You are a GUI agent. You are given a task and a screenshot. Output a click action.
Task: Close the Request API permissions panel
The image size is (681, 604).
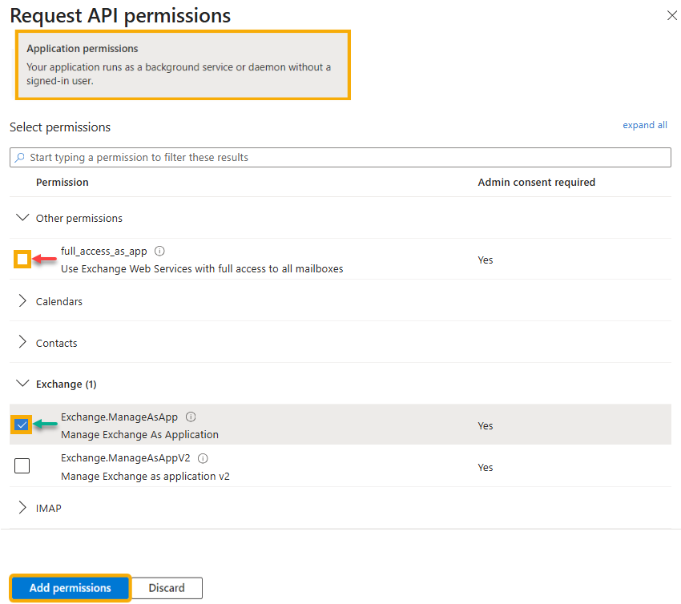(x=671, y=15)
